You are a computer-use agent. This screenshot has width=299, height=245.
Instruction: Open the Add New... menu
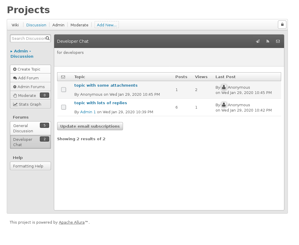pyautogui.click(x=107, y=25)
